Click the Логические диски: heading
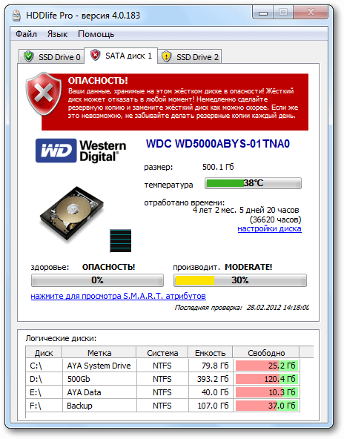The image size is (344, 439). click(x=61, y=338)
